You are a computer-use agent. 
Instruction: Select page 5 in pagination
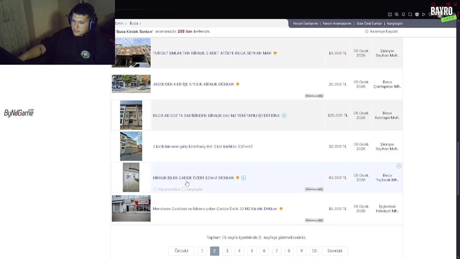(252, 251)
